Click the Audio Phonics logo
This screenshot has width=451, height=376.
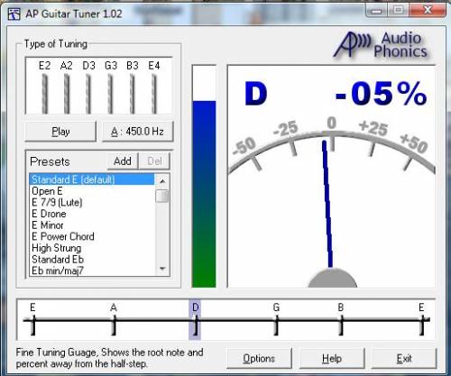click(x=381, y=45)
